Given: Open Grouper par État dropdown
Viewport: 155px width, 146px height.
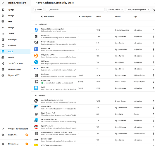Looking at the screenshot, I should [115, 10].
